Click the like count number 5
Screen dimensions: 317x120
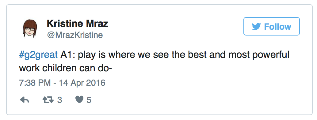[89, 100]
